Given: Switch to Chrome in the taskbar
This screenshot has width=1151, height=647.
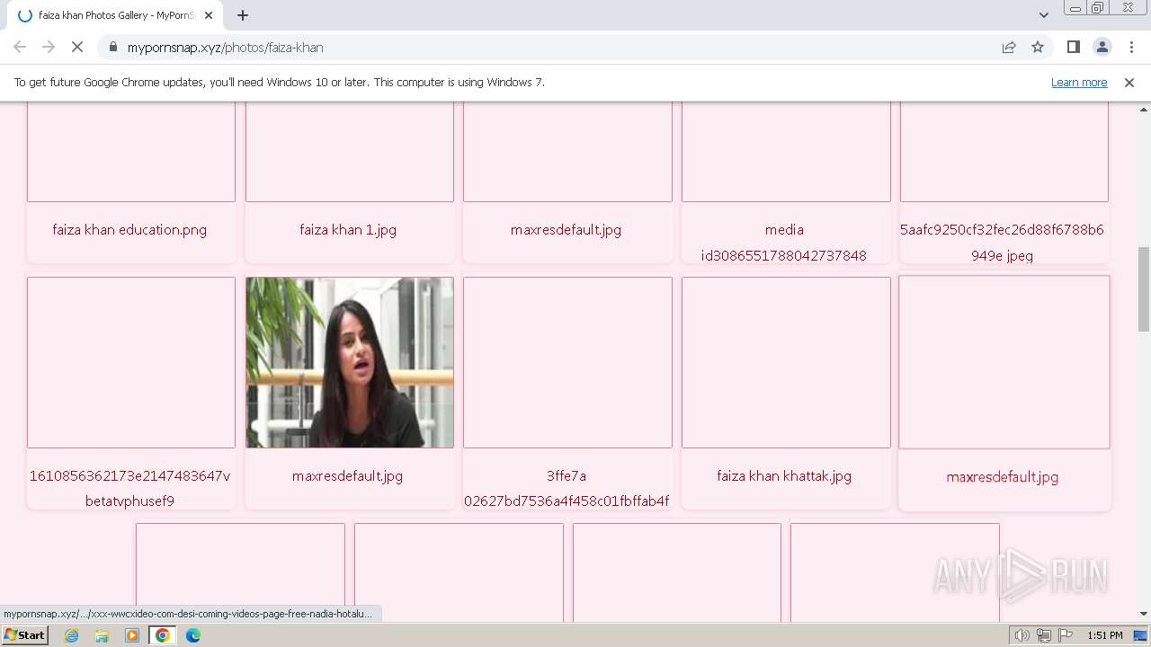Looking at the screenshot, I should click(163, 635).
